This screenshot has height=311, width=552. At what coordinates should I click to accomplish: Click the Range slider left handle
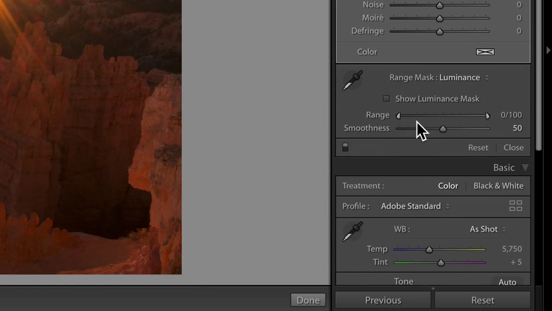click(x=398, y=115)
